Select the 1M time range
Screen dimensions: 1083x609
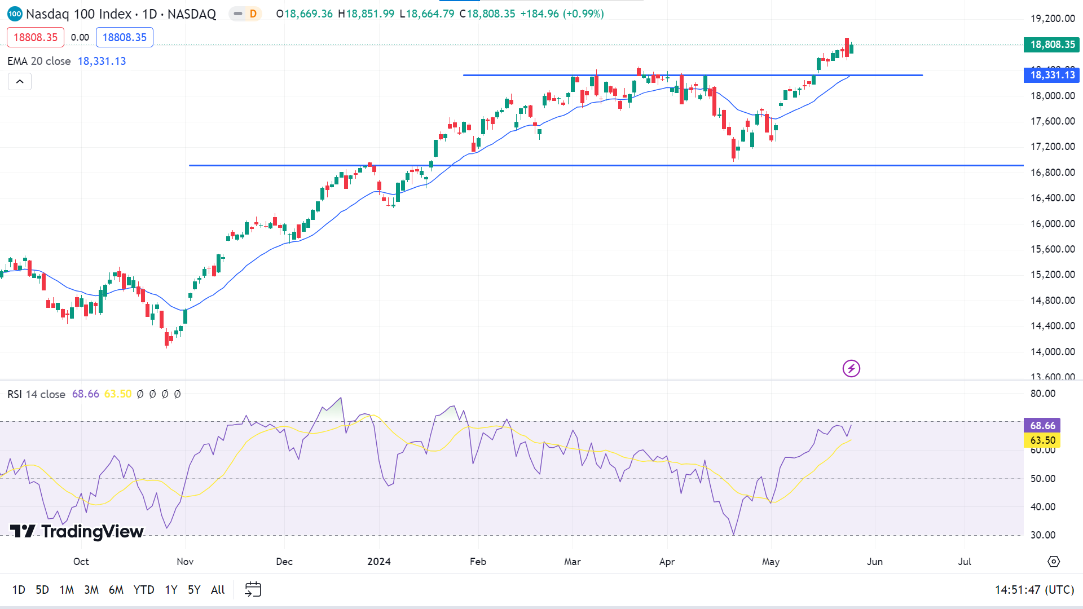tap(67, 589)
